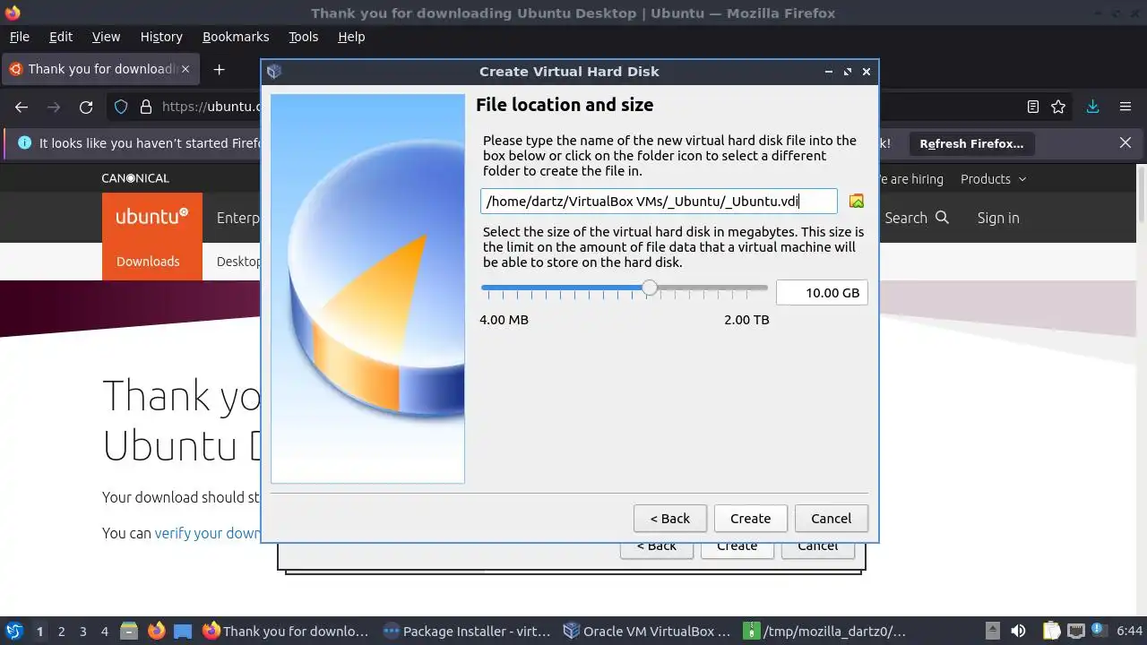
Task: Bookmark this page with the star icon
Action: 1058,107
